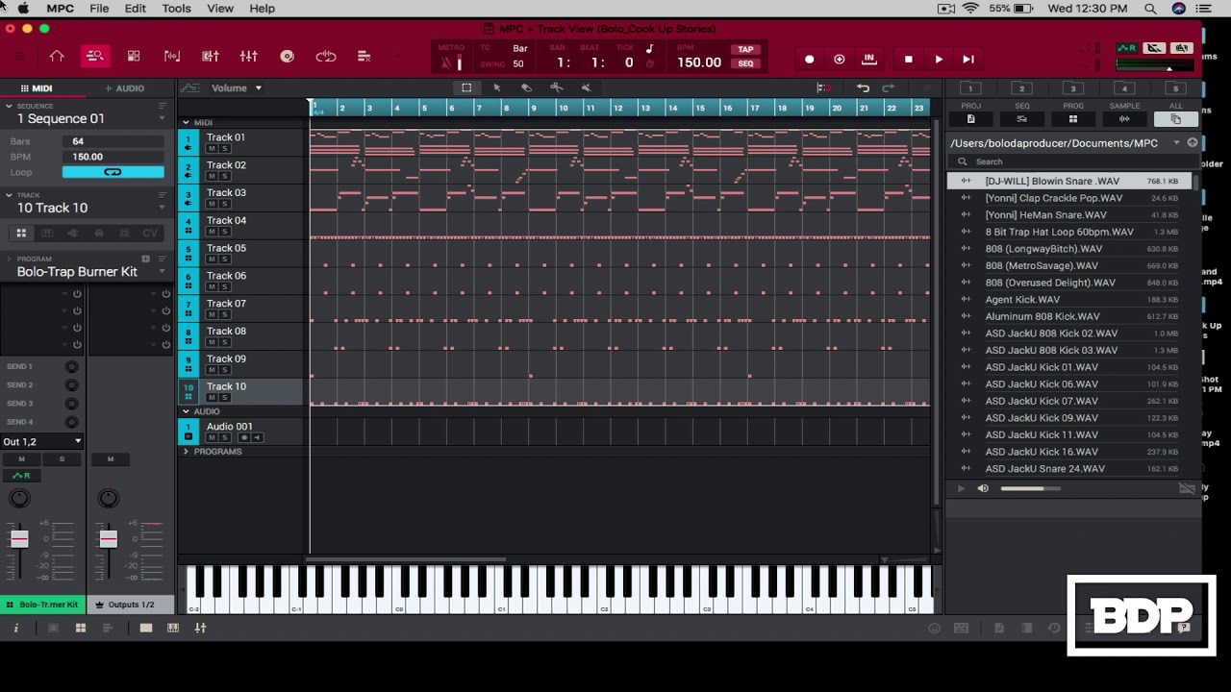Expand the PROGRAMS section
Viewport: 1231px width, 692px height.
pyautogui.click(x=187, y=451)
